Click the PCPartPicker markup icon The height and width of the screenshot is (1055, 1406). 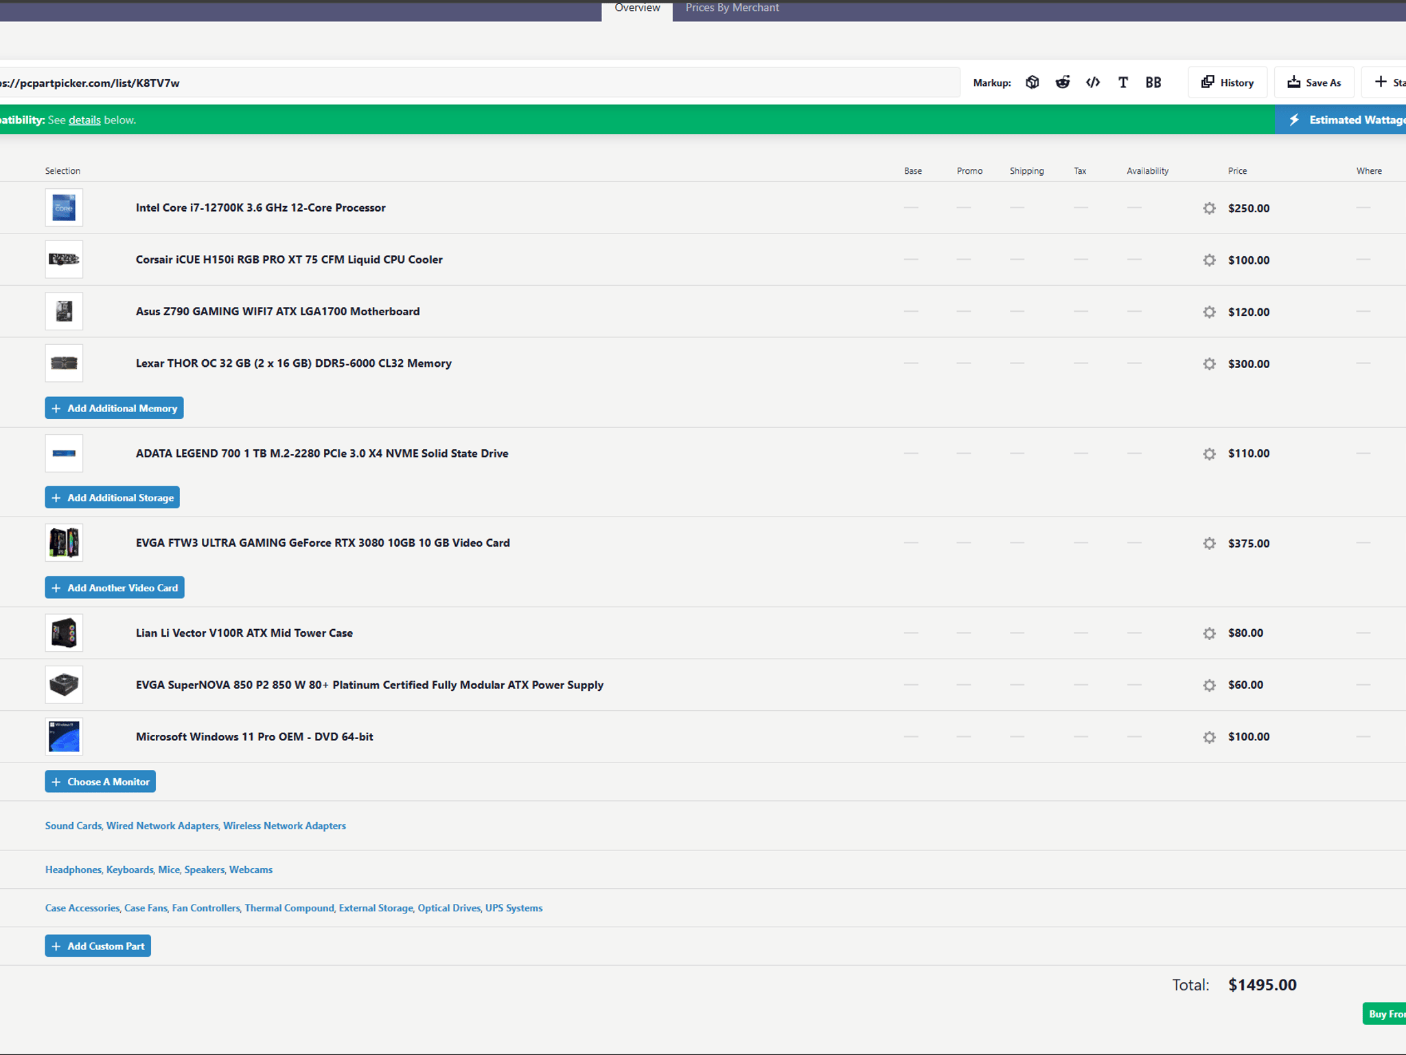(1032, 82)
